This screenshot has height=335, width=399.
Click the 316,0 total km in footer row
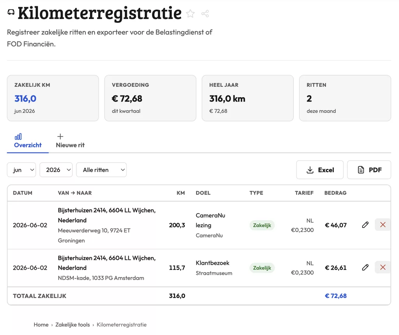(x=177, y=296)
